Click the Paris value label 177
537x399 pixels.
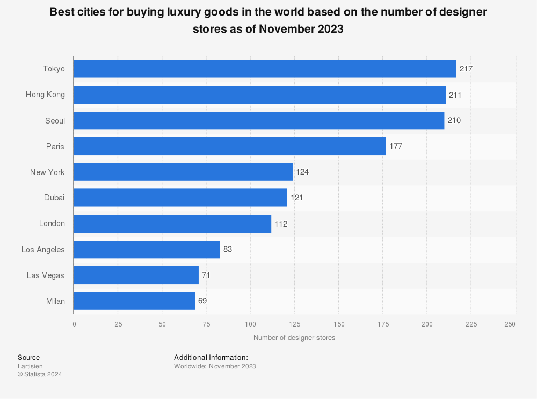click(x=395, y=146)
